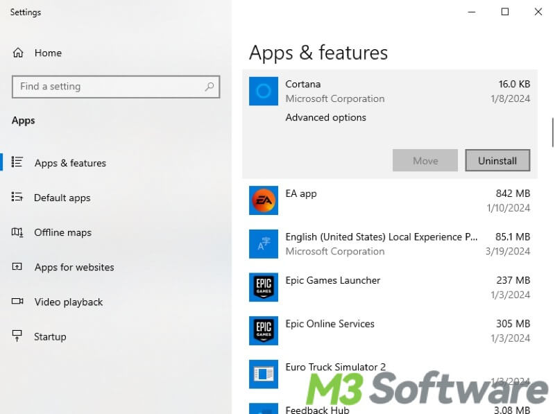This screenshot has width=555, height=414.
Task: Select the Epic Games Launcher name
Action: (333, 280)
